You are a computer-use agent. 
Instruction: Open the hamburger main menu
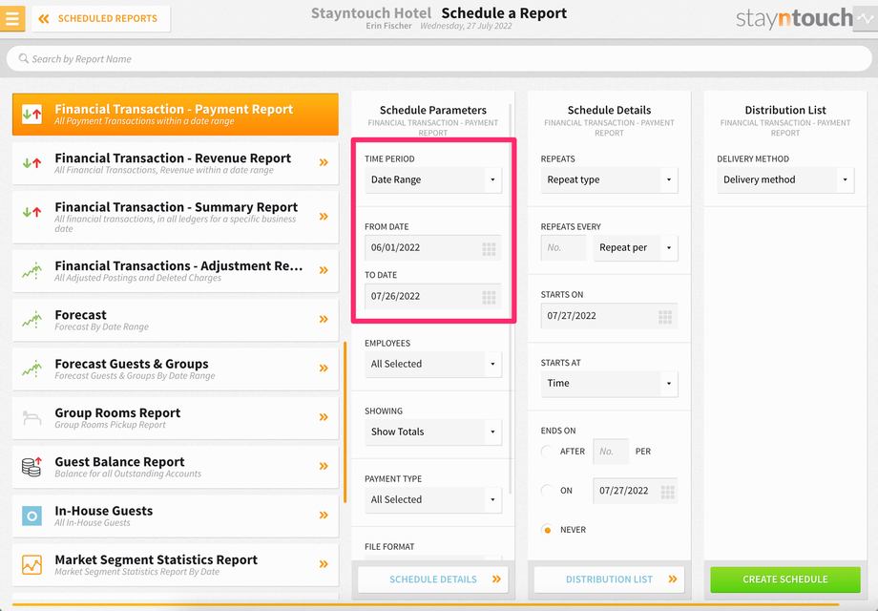12,18
